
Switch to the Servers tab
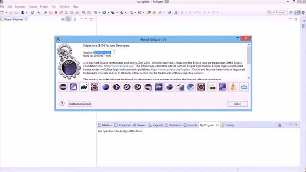(x=139, y=125)
